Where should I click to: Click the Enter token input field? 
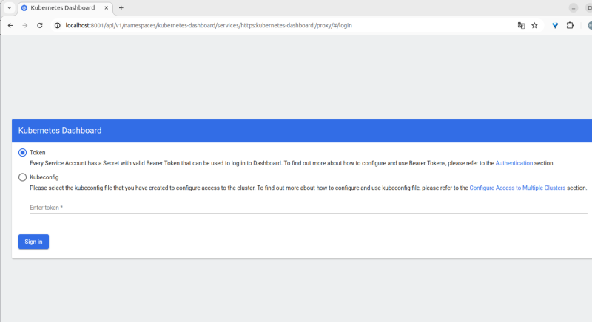pos(309,208)
